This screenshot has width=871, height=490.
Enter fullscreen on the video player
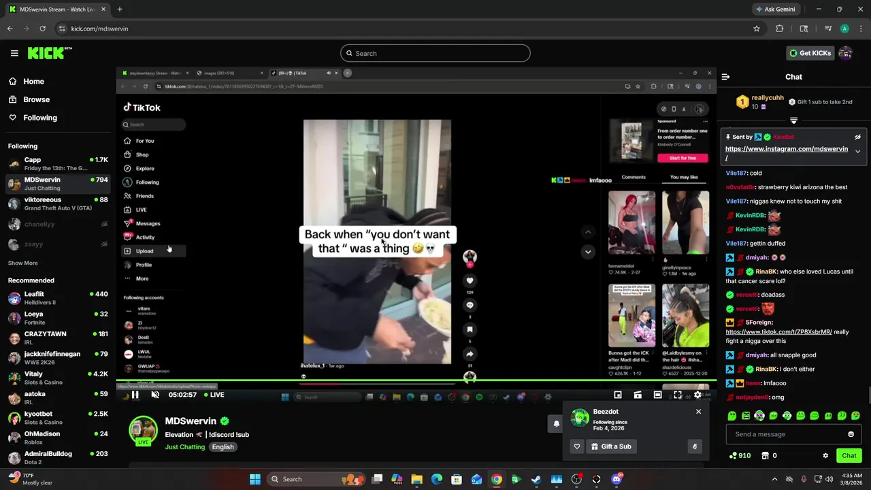[x=678, y=395]
